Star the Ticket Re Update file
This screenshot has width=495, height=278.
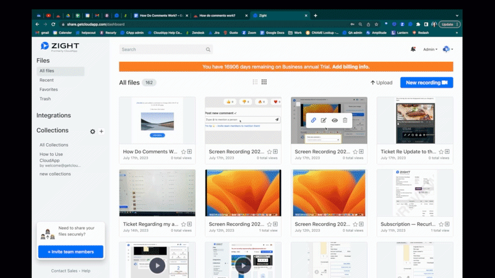click(x=441, y=151)
